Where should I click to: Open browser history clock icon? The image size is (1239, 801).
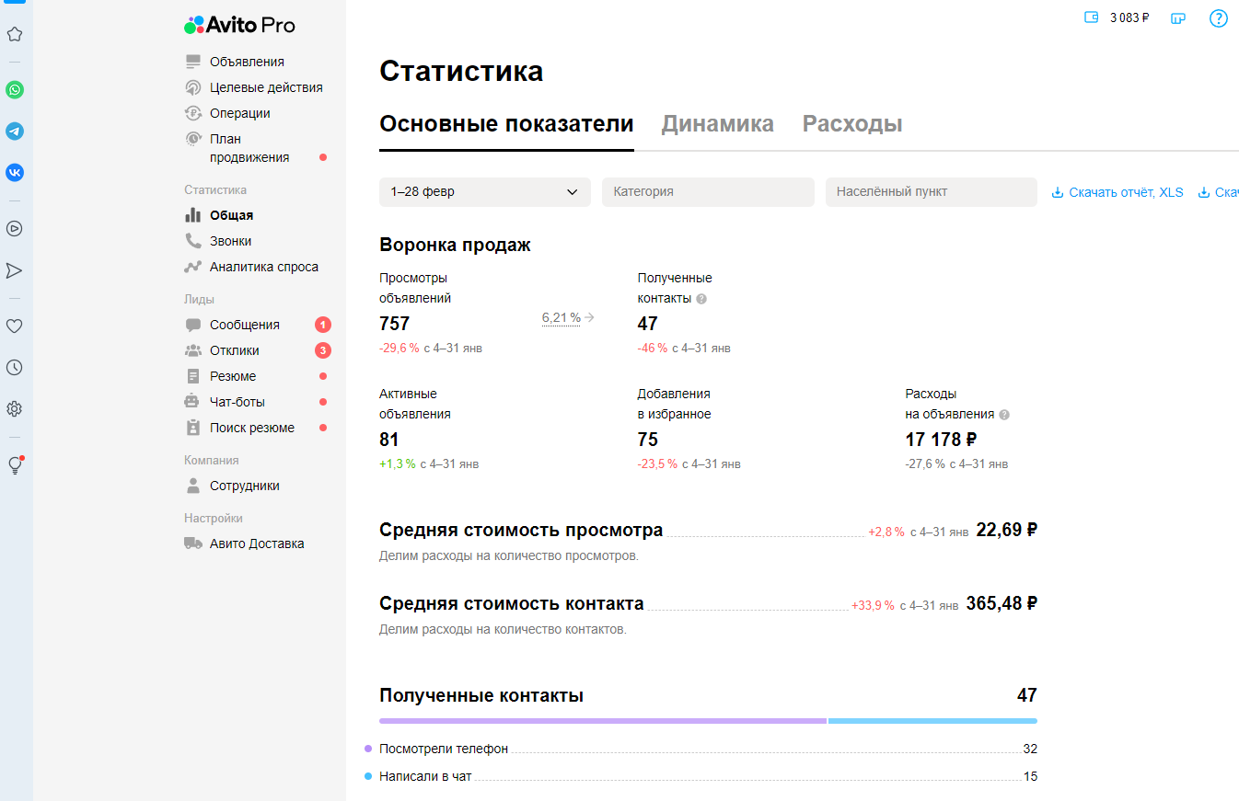pyautogui.click(x=15, y=367)
